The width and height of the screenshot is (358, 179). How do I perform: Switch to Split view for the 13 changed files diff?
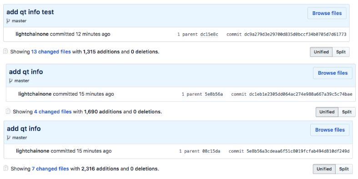[341, 52]
